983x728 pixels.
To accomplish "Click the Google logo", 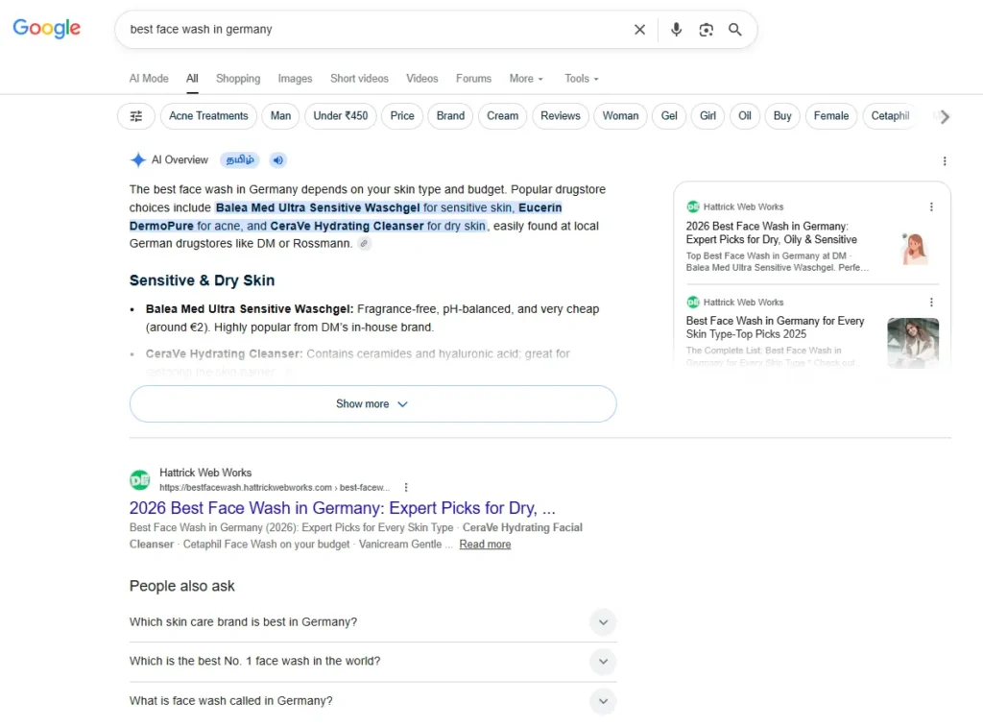I will click(46, 28).
